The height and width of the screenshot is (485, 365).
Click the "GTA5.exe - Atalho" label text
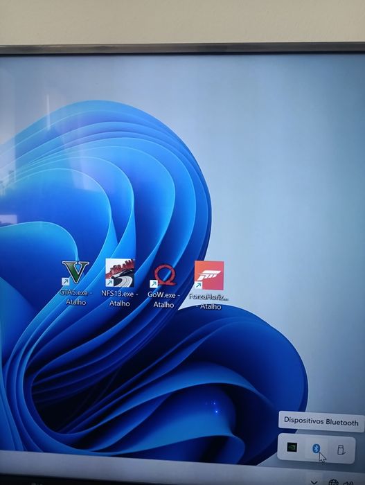(x=75, y=297)
